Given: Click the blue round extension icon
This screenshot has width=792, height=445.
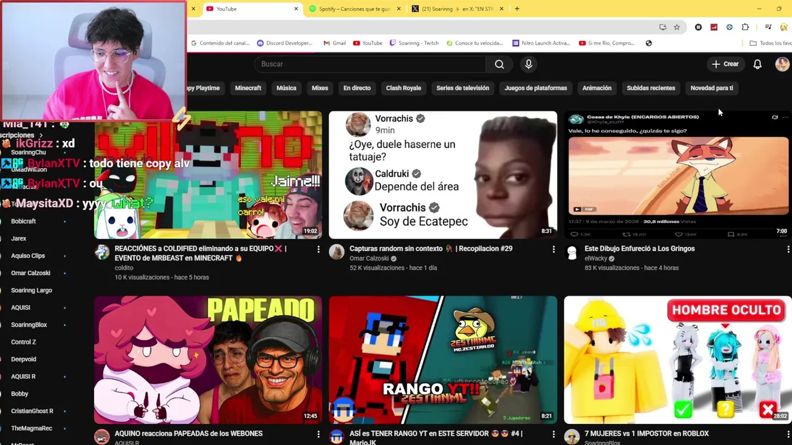Looking at the screenshot, I should [x=730, y=27].
